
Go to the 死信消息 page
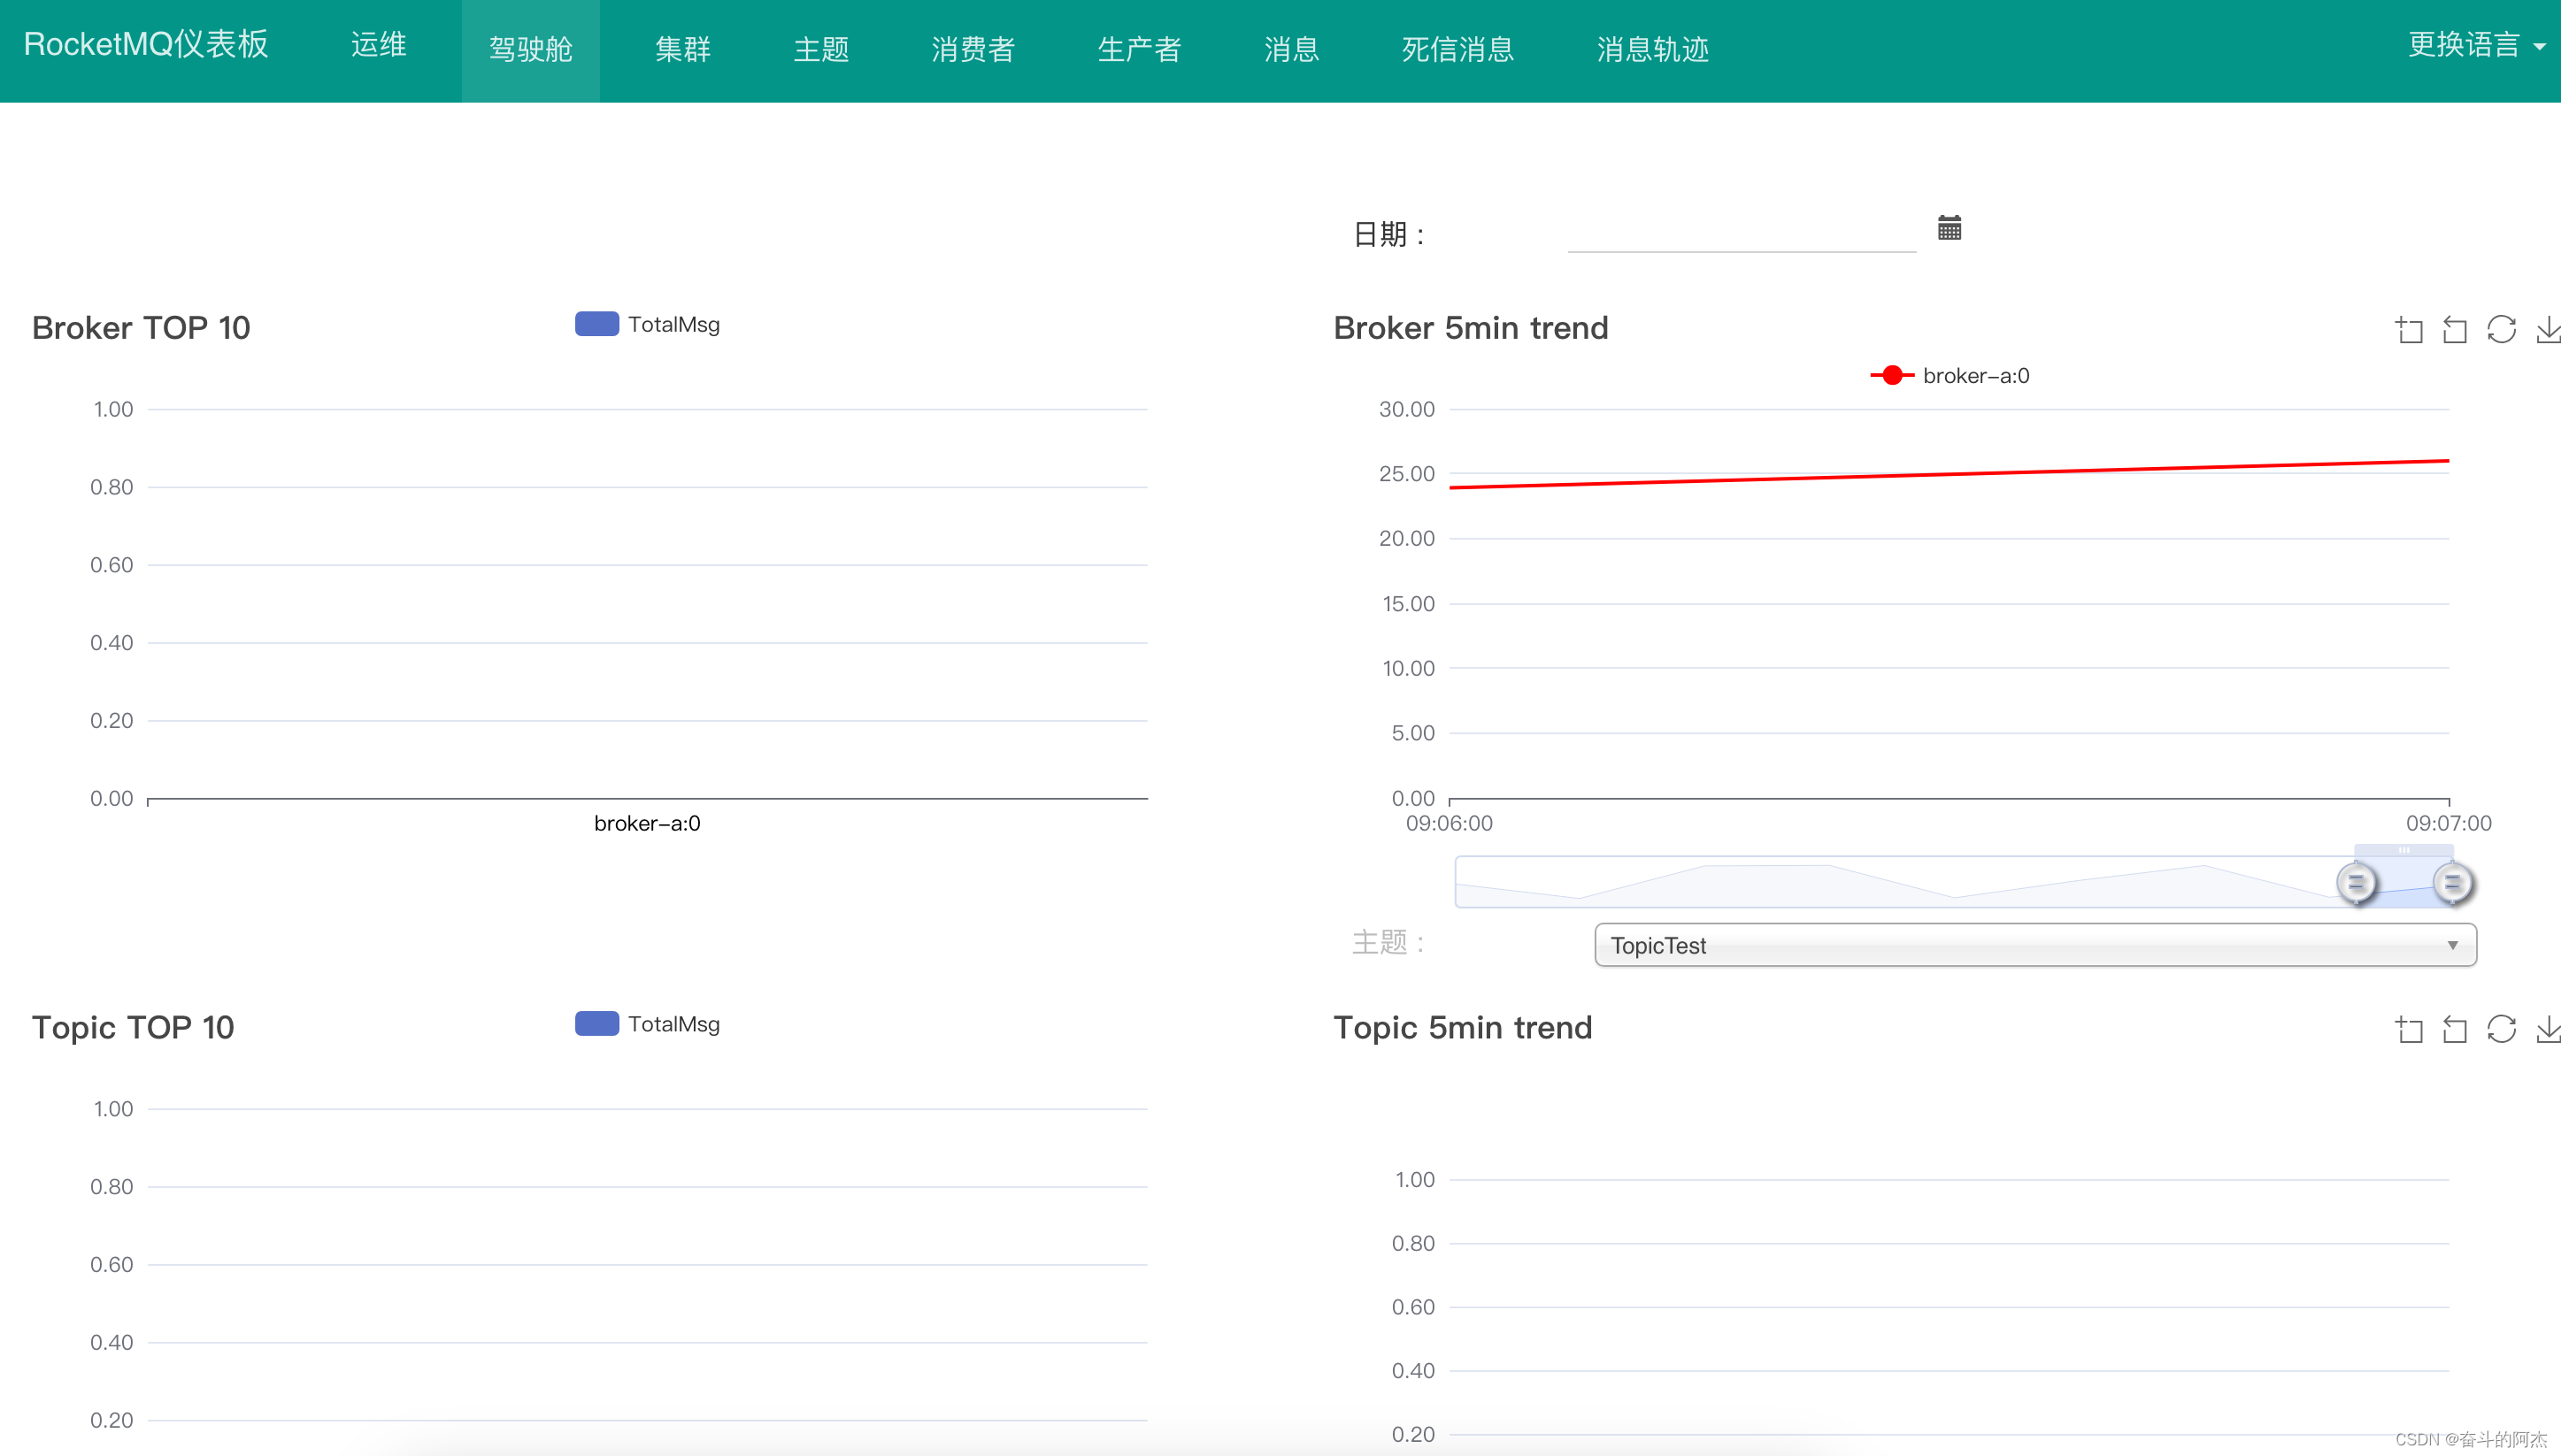tap(1457, 49)
